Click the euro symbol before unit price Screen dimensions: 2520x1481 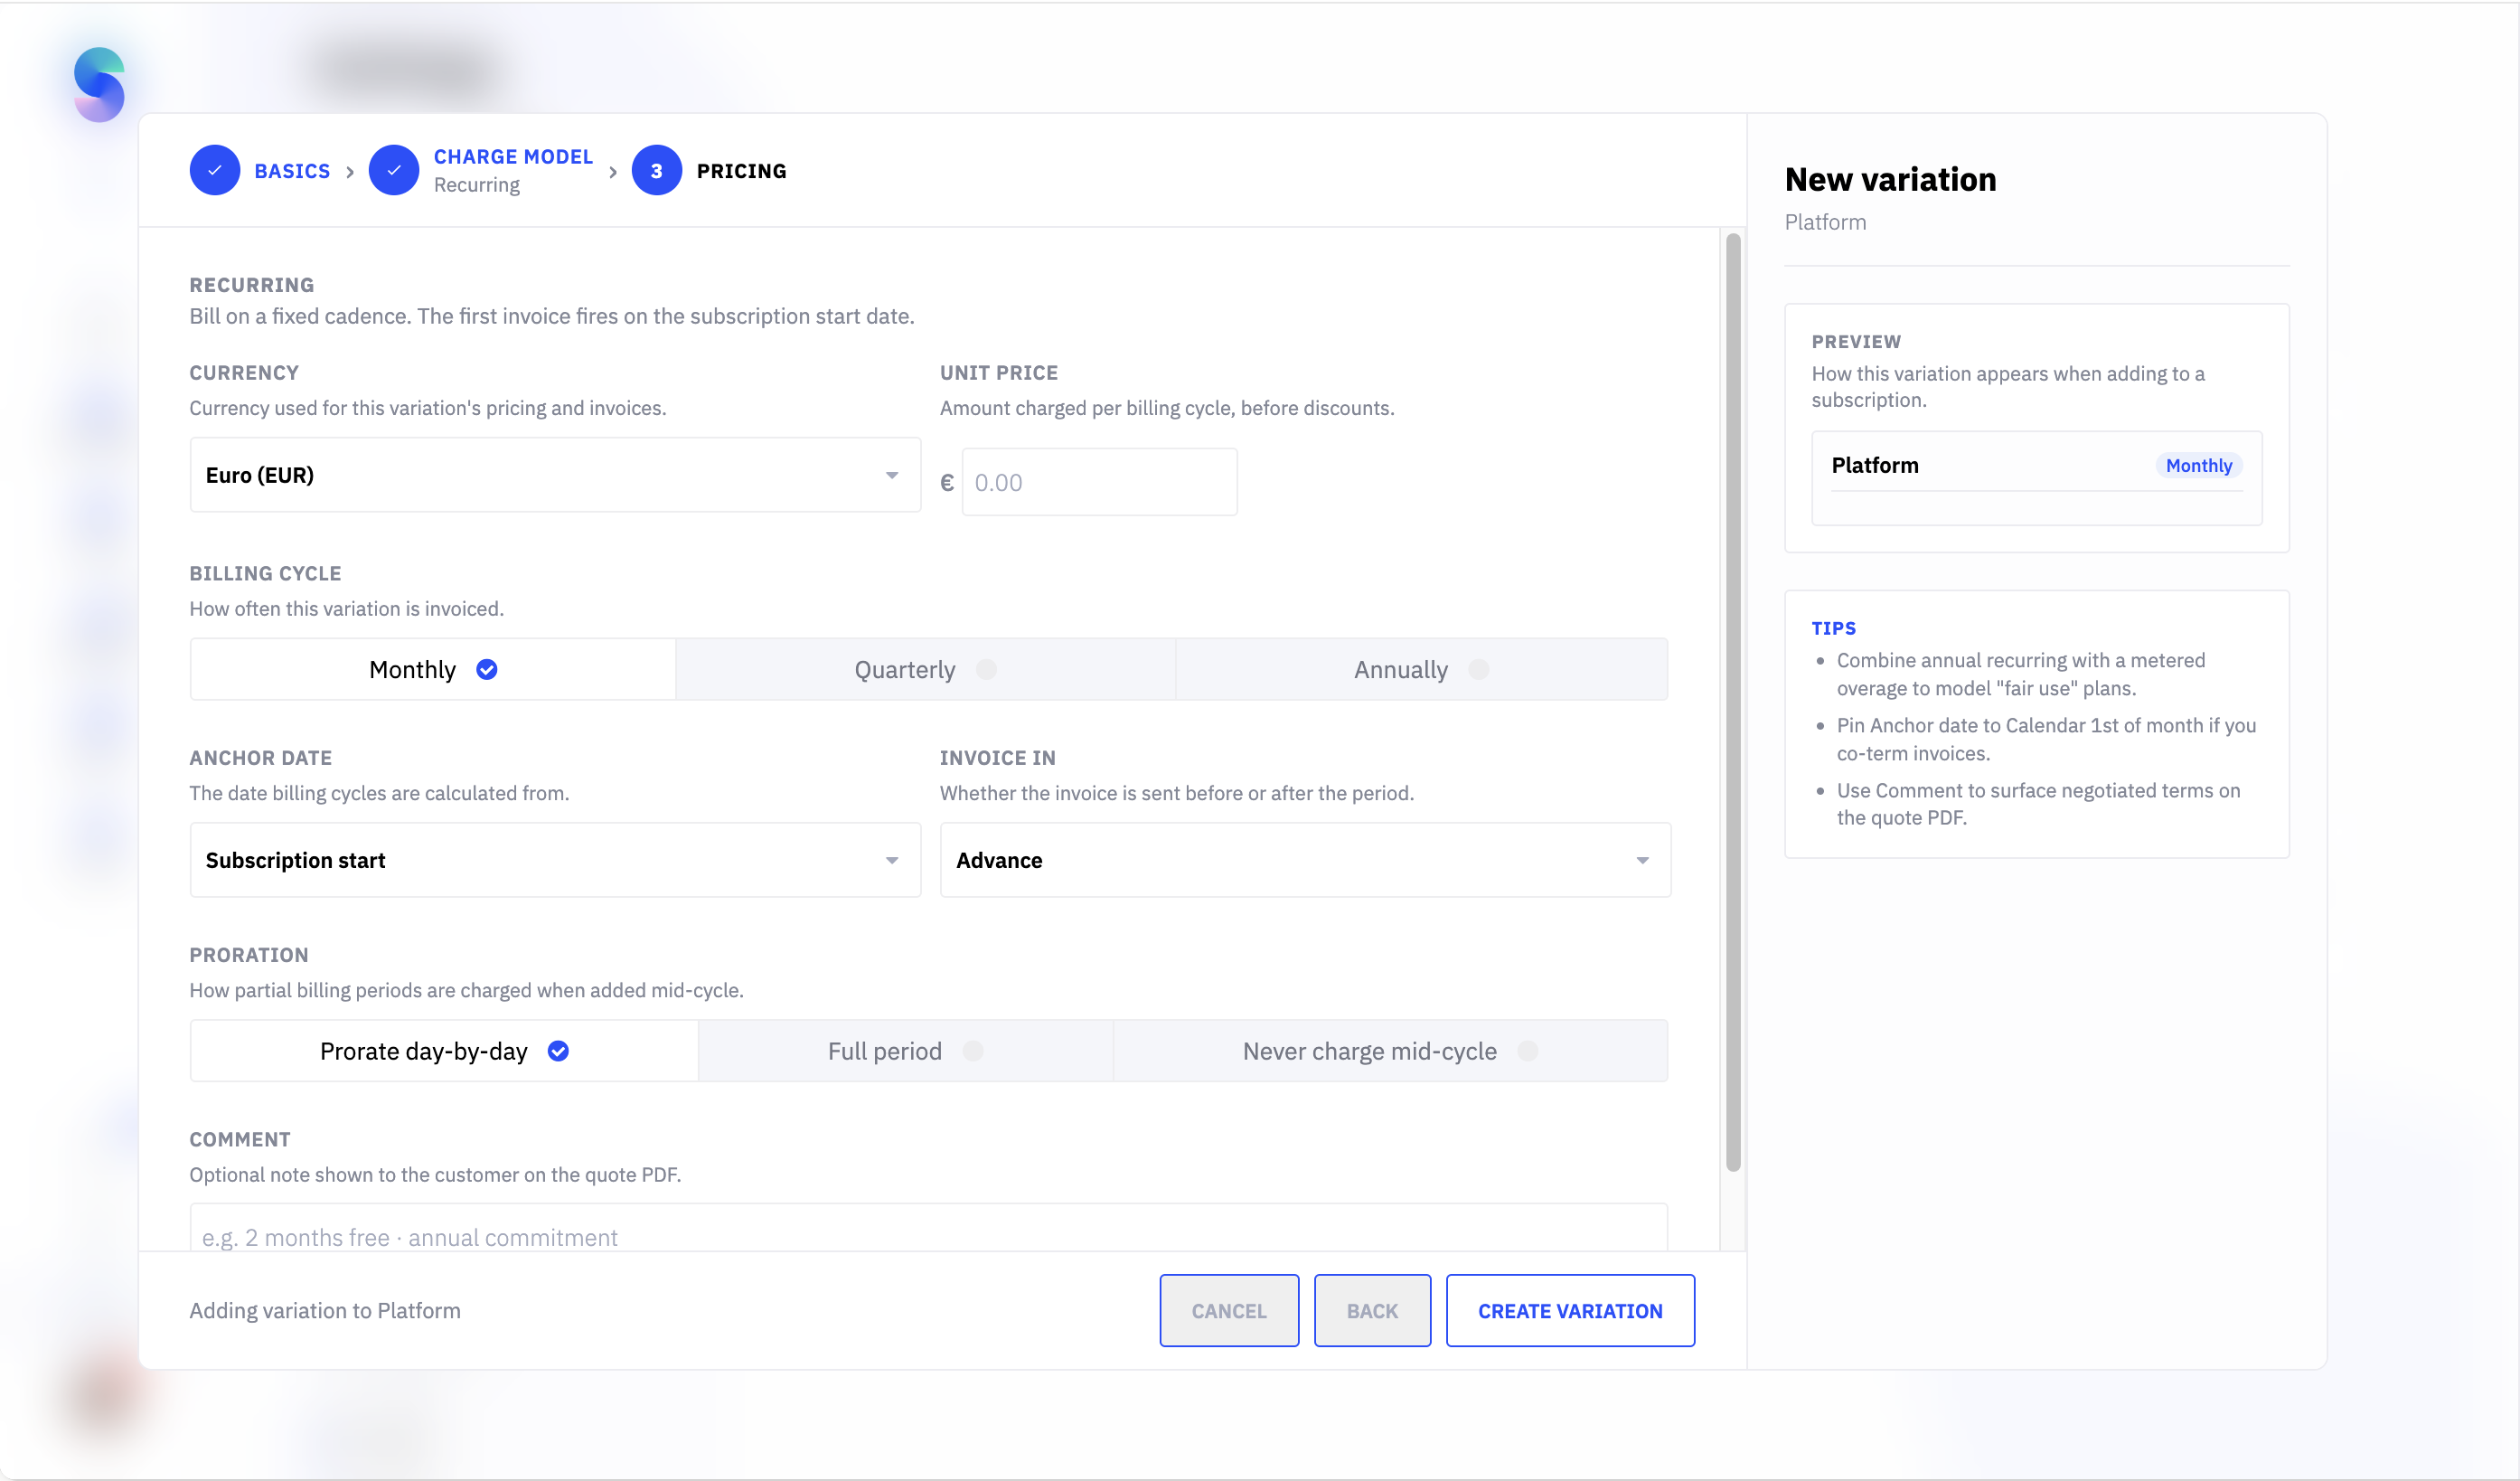point(947,483)
